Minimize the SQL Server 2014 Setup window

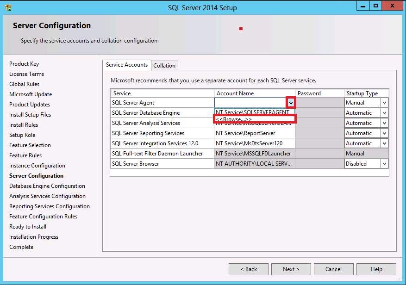(363, 6)
